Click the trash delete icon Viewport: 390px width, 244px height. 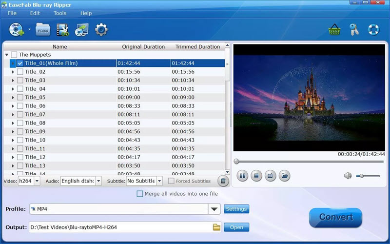tap(222, 181)
